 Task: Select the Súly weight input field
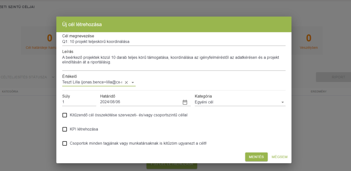(x=79, y=102)
